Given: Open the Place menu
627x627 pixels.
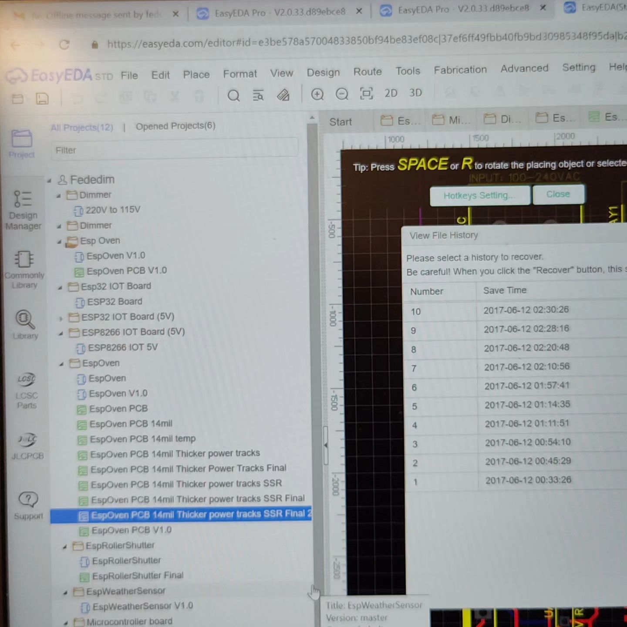Looking at the screenshot, I should [196, 74].
